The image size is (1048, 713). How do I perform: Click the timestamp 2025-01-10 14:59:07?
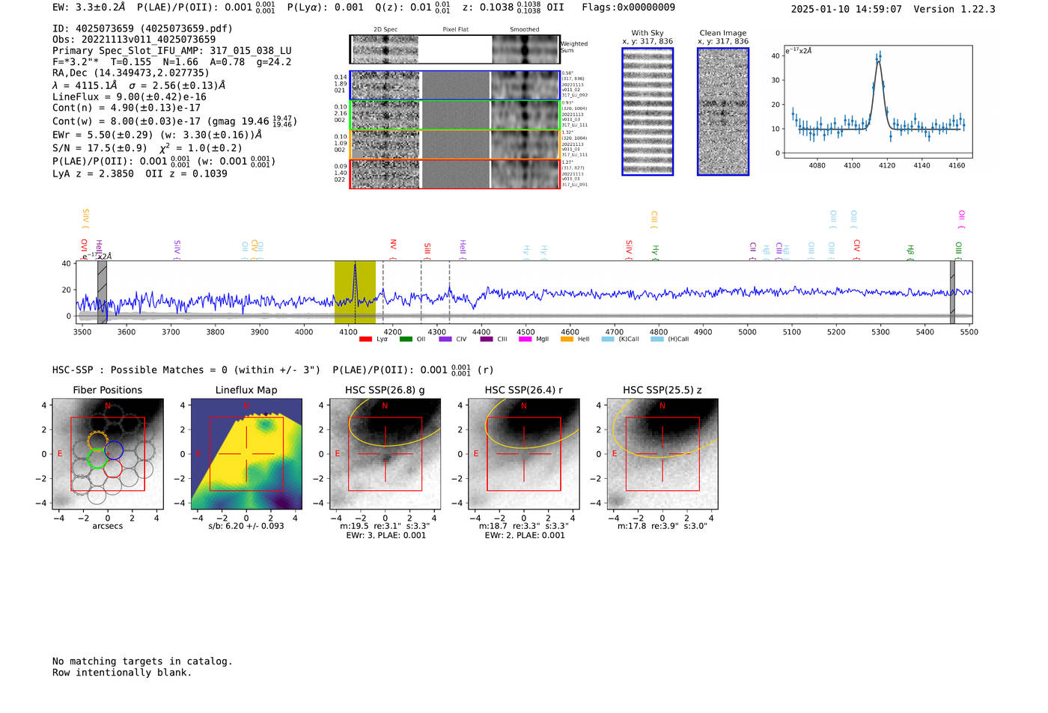coord(847,9)
